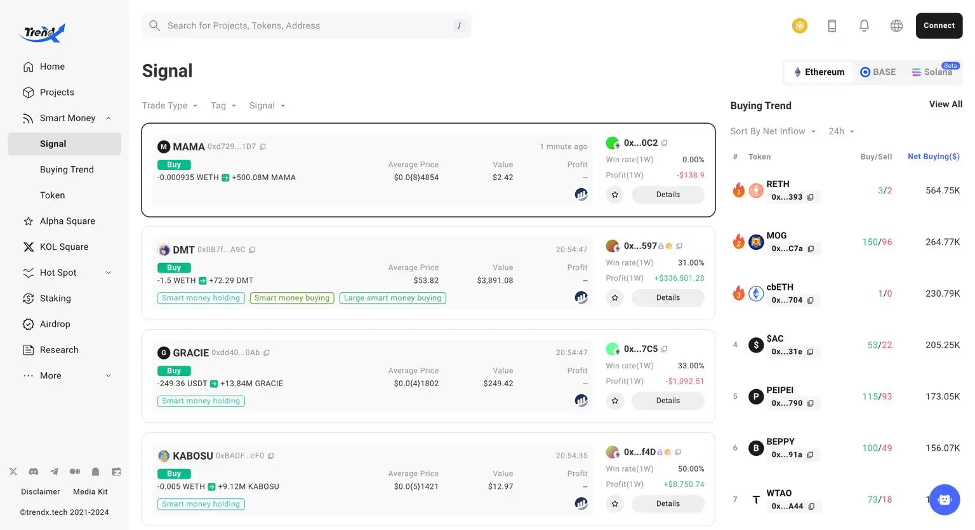Click the notification bell icon
975x530 pixels.
[x=864, y=26]
